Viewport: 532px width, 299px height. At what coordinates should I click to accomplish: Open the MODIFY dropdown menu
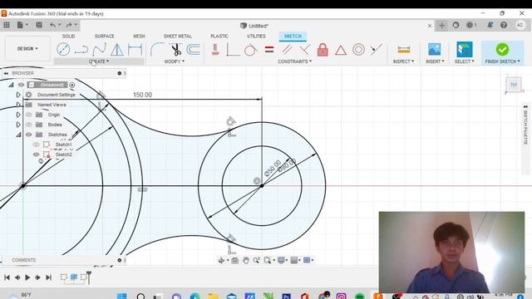tap(175, 61)
